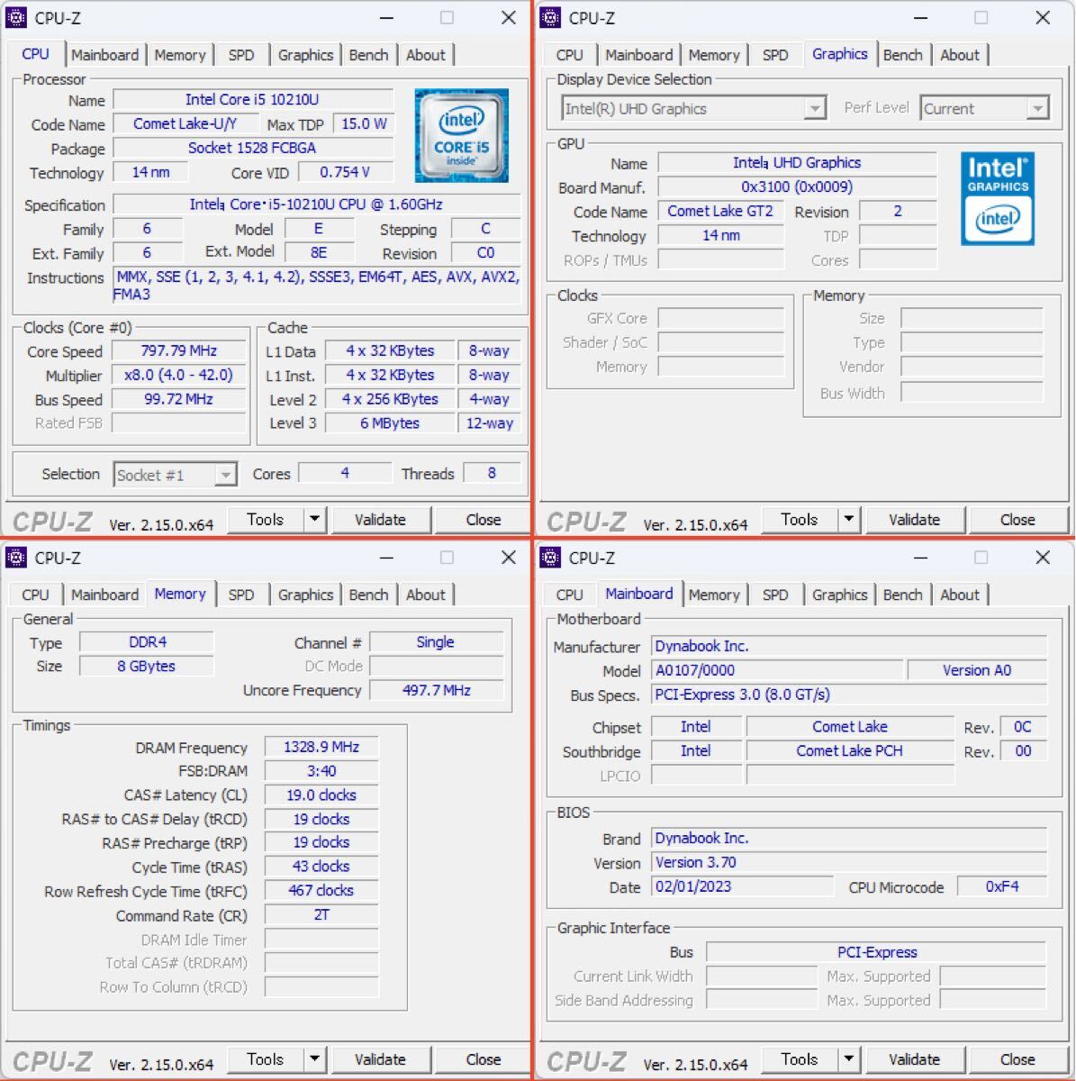Click the GPU code name "Comet Lake GT2"
This screenshot has width=1076, height=1081.
pos(720,212)
